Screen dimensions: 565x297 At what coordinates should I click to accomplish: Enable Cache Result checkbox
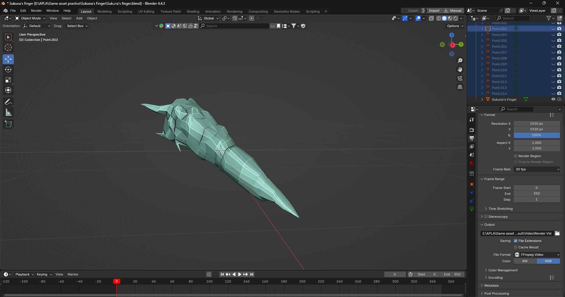click(516, 247)
